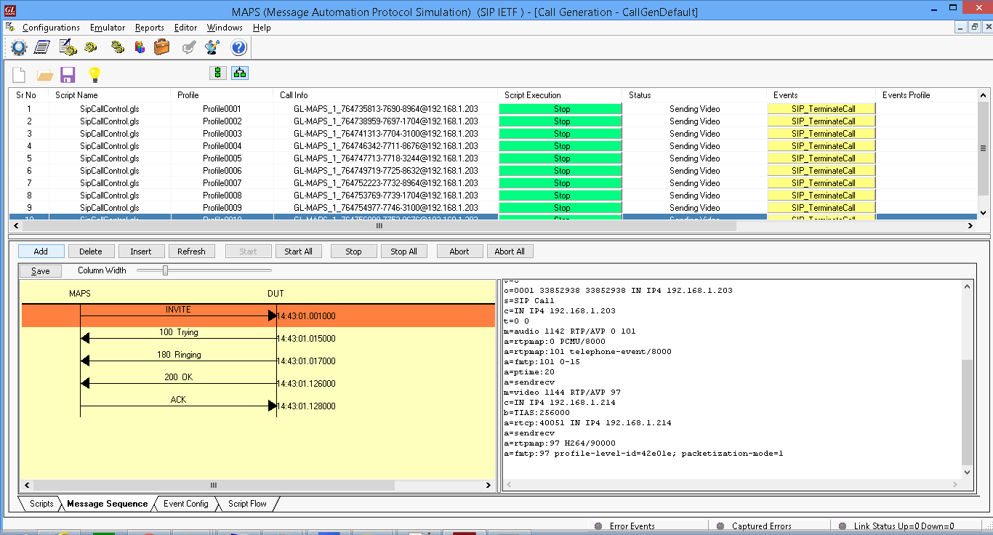Trigger SIP_TerminateCall event for row 7
The width and height of the screenshot is (993, 535).
[x=822, y=183]
